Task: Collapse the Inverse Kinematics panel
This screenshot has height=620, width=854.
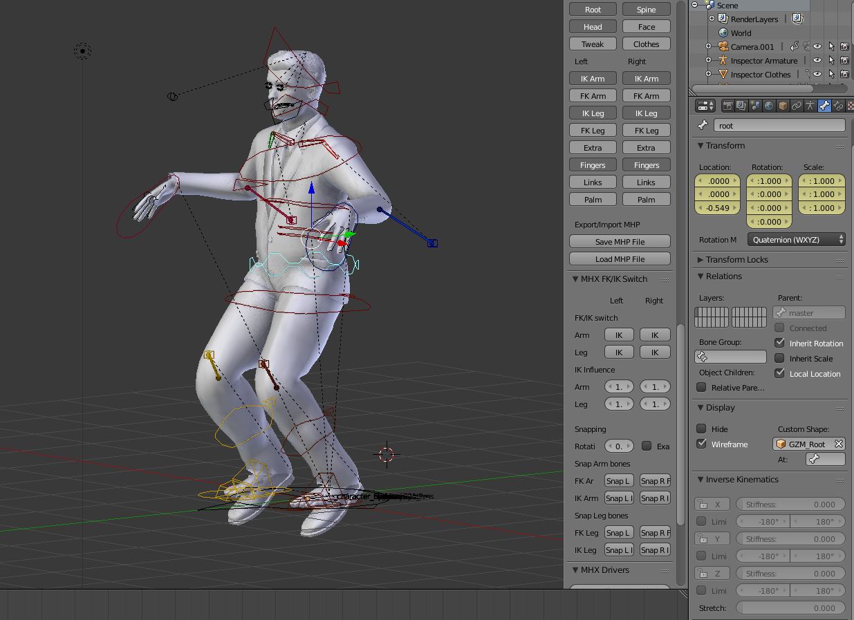Action: (x=700, y=480)
